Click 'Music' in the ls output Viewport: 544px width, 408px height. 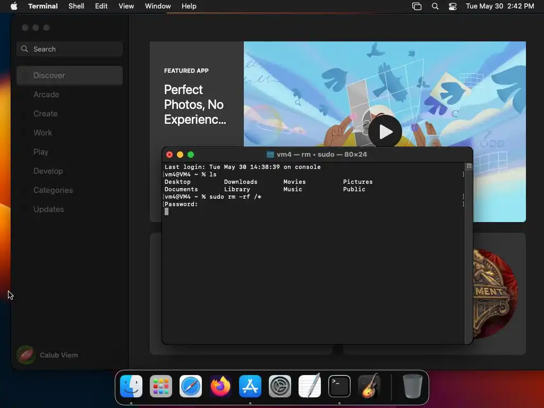[x=293, y=190]
